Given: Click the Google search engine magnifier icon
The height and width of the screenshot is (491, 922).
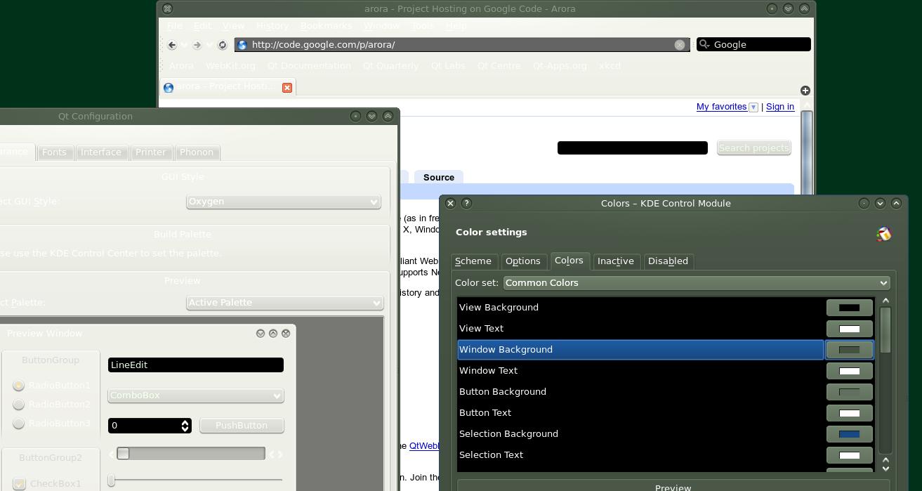Looking at the screenshot, I should pos(704,45).
